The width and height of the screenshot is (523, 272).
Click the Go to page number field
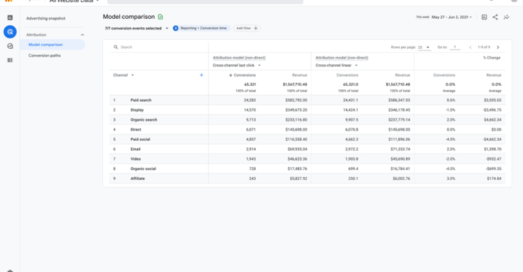pyautogui.click(x=455, y=47)
